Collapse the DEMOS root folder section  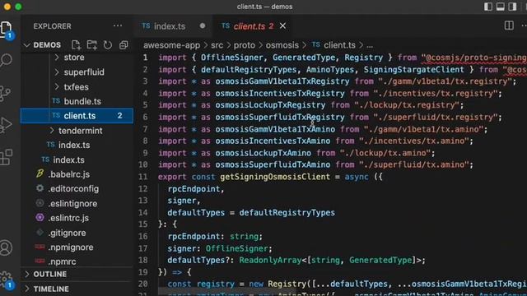tap(47, 45)
